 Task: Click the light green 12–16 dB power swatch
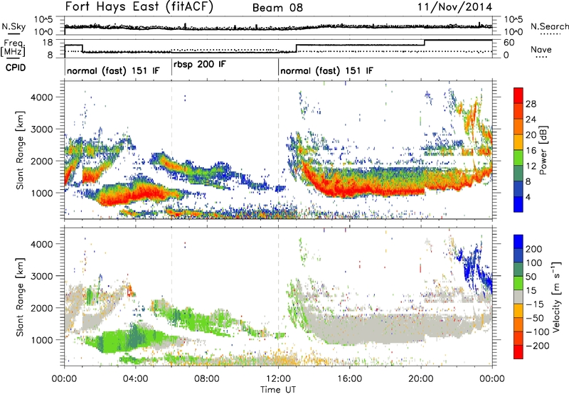pyautogui.click(x=519, y=157)
